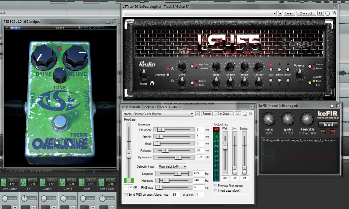Click the ReaGate wet/dry mix knob icon
The width and height of the screenshot is (349, 209).
245,114
